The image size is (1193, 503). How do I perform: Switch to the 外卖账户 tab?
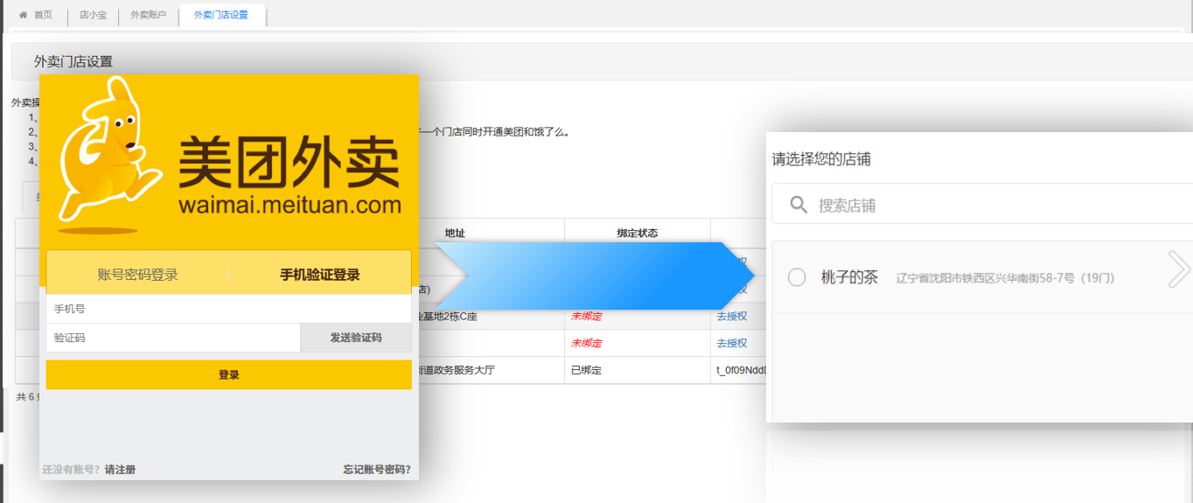point(148,15)
